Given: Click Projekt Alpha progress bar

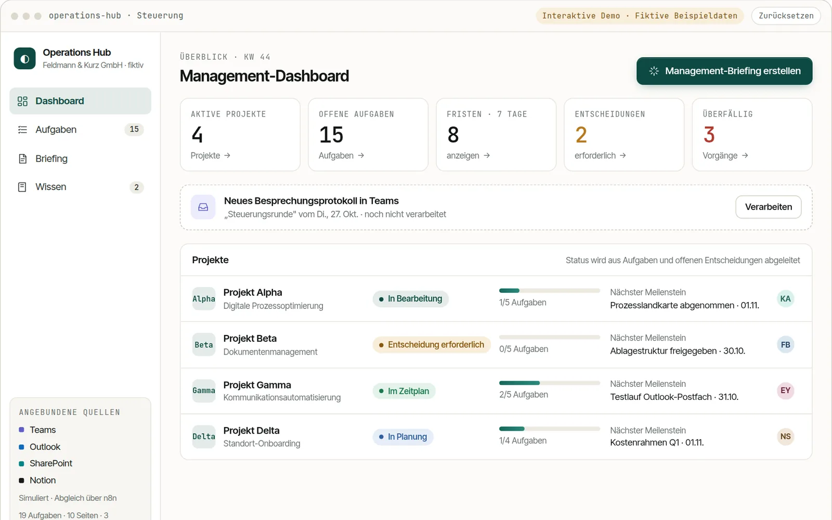Looking at the screenshot, I should pyautogui.click(x=550, y=291).
